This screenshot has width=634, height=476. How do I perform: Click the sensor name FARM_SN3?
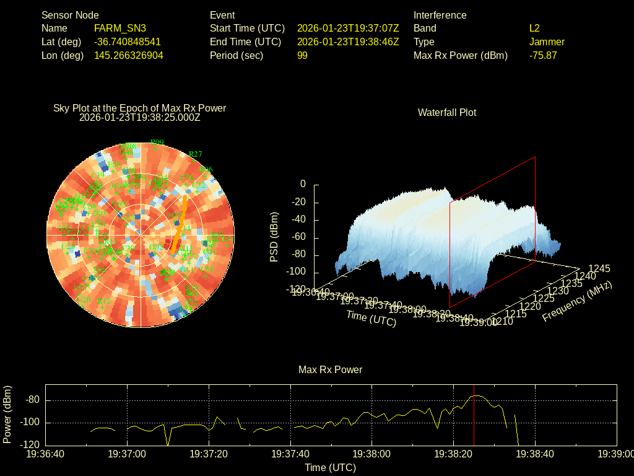pyautogui.click(x=120, y=29)
